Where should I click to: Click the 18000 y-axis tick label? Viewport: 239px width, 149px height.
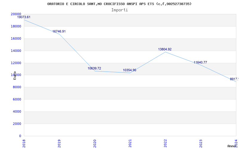(16, 26)
